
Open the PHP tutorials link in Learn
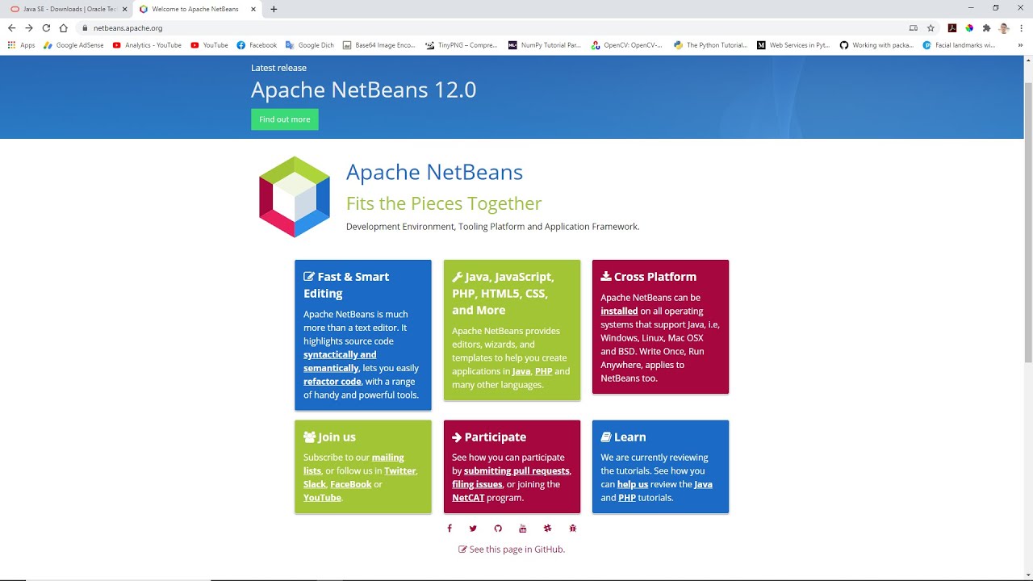(x=627, y=498)
